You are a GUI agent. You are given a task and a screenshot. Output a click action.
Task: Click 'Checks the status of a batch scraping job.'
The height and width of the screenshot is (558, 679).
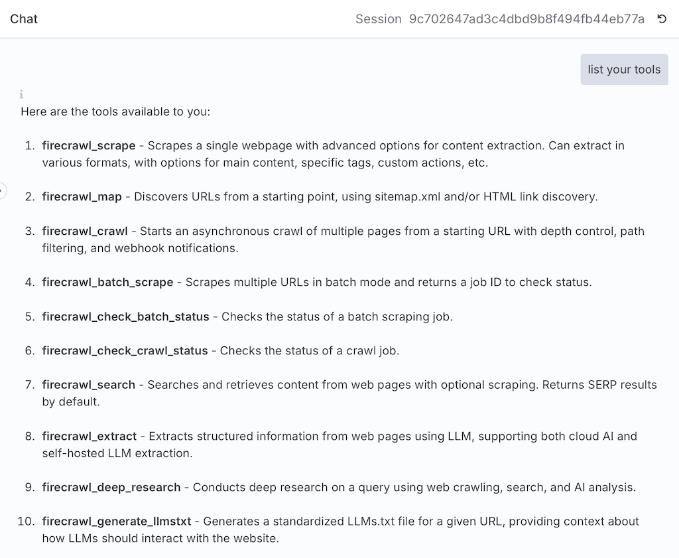[337, 316]
